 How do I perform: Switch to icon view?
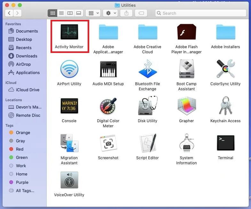tap(52, 13)
